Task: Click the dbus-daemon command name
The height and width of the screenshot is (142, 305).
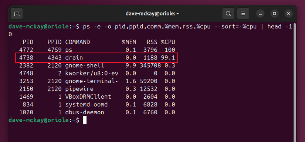Action: pos(85,112)
